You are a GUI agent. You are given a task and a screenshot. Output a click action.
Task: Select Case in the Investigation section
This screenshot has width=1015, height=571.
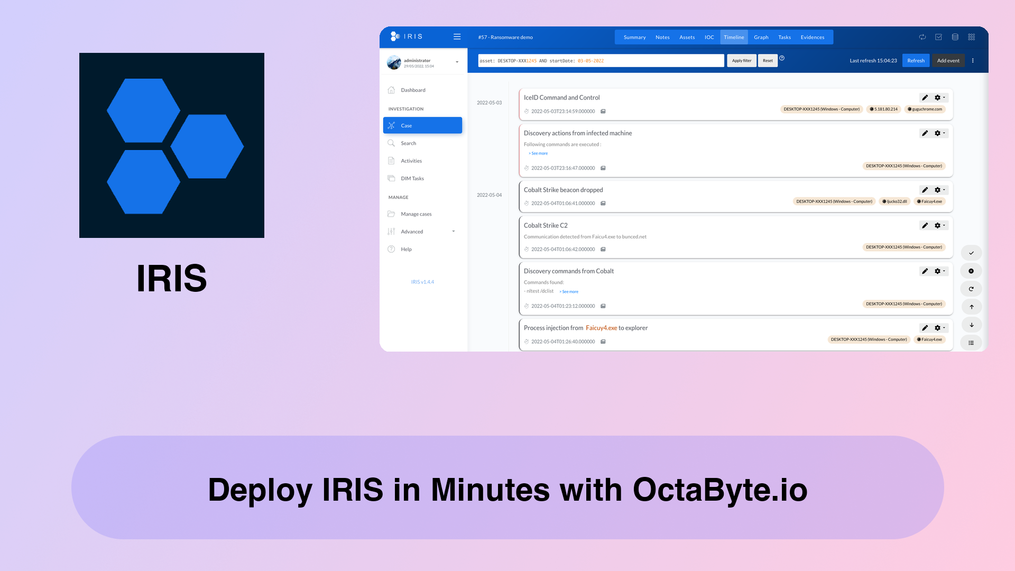pos(422,125)
